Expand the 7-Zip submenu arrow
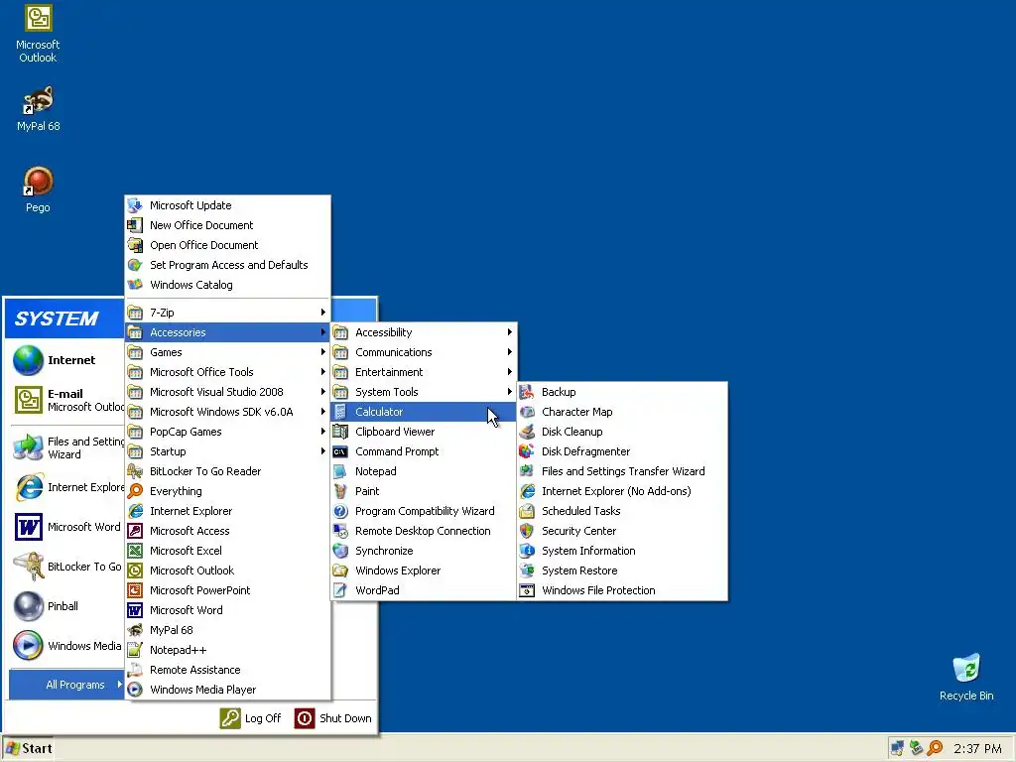 coord(322,313)
